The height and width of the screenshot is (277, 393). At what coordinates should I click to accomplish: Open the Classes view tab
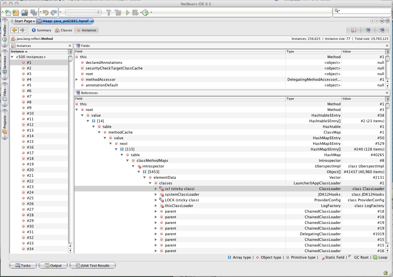click(64, 30)
